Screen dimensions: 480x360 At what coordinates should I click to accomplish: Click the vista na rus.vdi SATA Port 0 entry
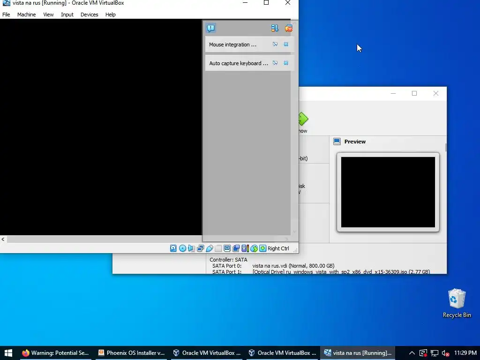(x=293, y=266)
